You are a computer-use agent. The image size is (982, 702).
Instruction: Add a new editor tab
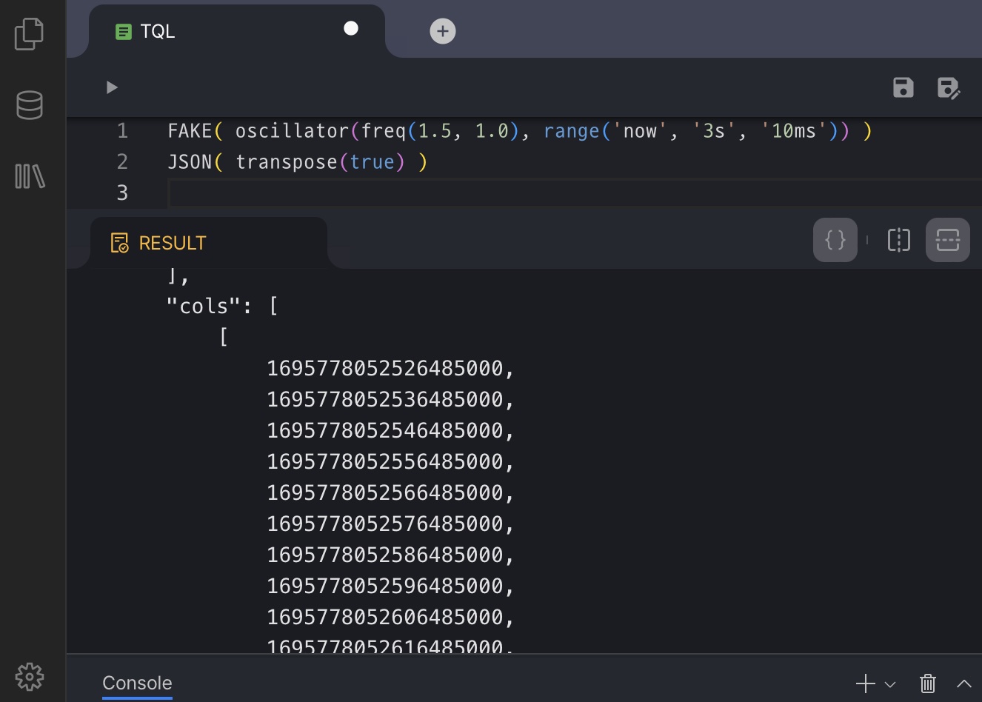tap(443, 31)
